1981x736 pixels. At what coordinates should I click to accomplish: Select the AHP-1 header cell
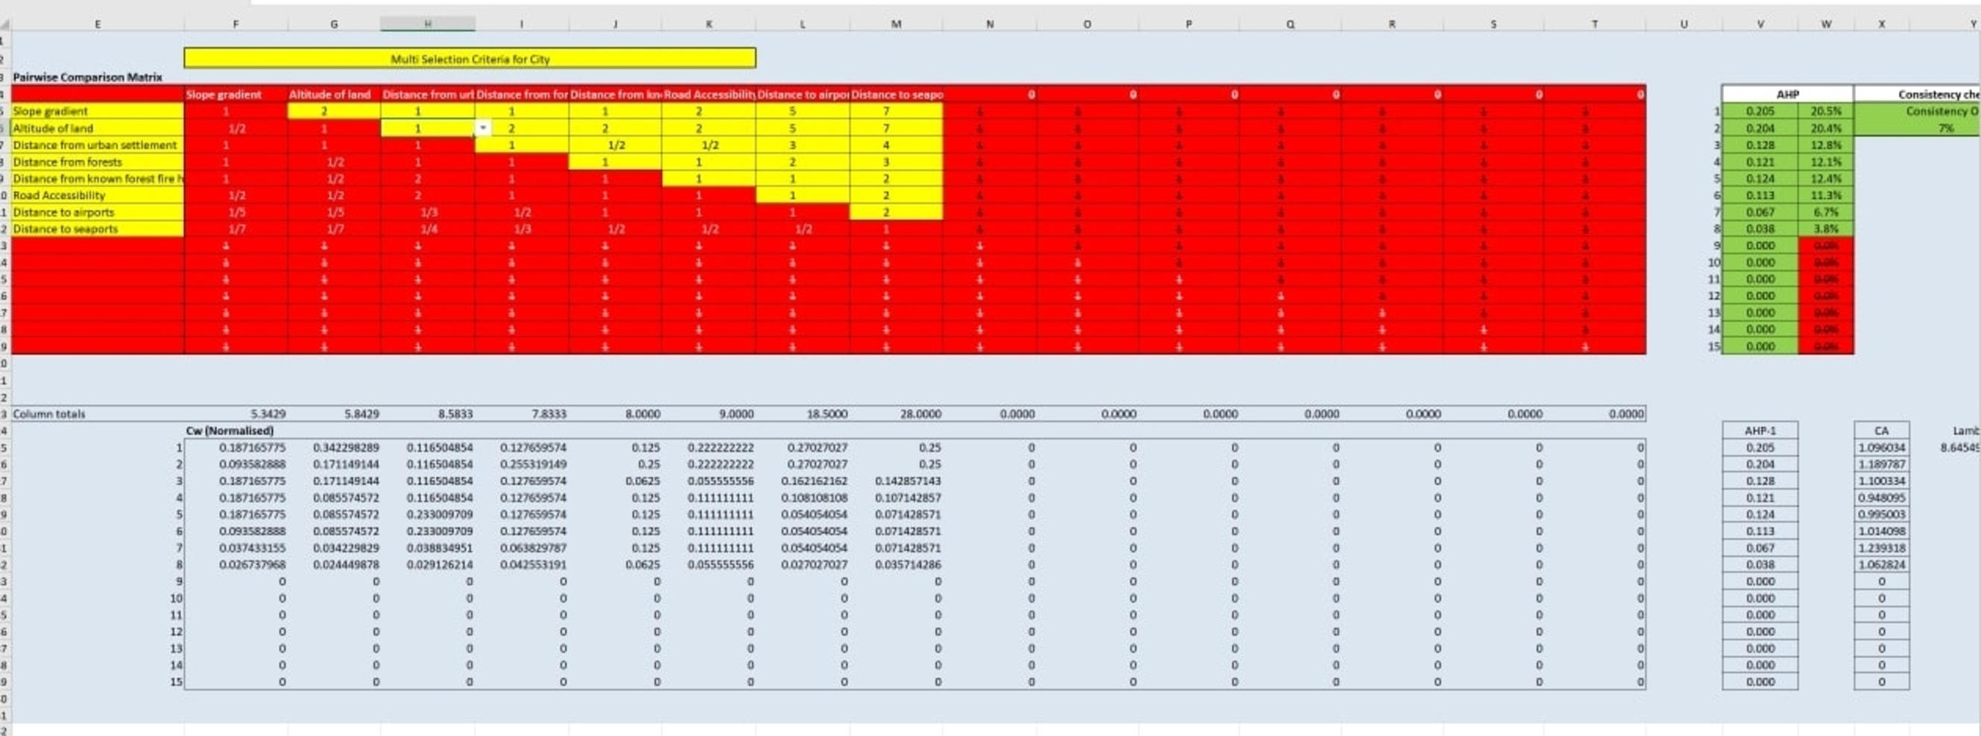[1760, 431]
